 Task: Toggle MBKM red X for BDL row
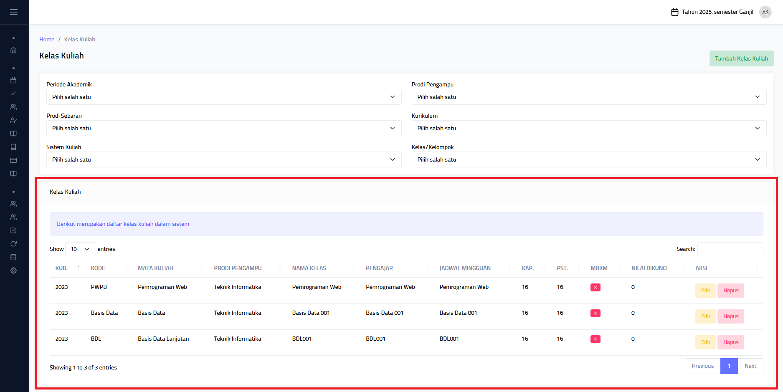(595, 339)
